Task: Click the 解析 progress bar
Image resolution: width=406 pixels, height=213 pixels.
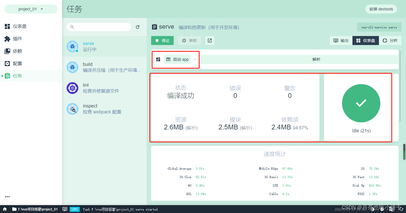Action: click(x=299, y=59)
